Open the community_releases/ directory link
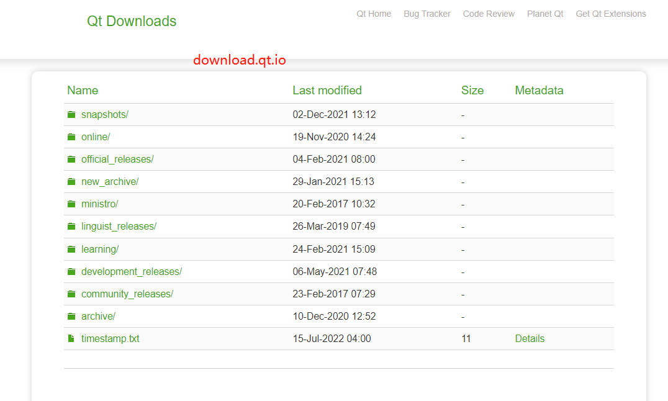This screenshot has width=668, height=401. (127, 294)
